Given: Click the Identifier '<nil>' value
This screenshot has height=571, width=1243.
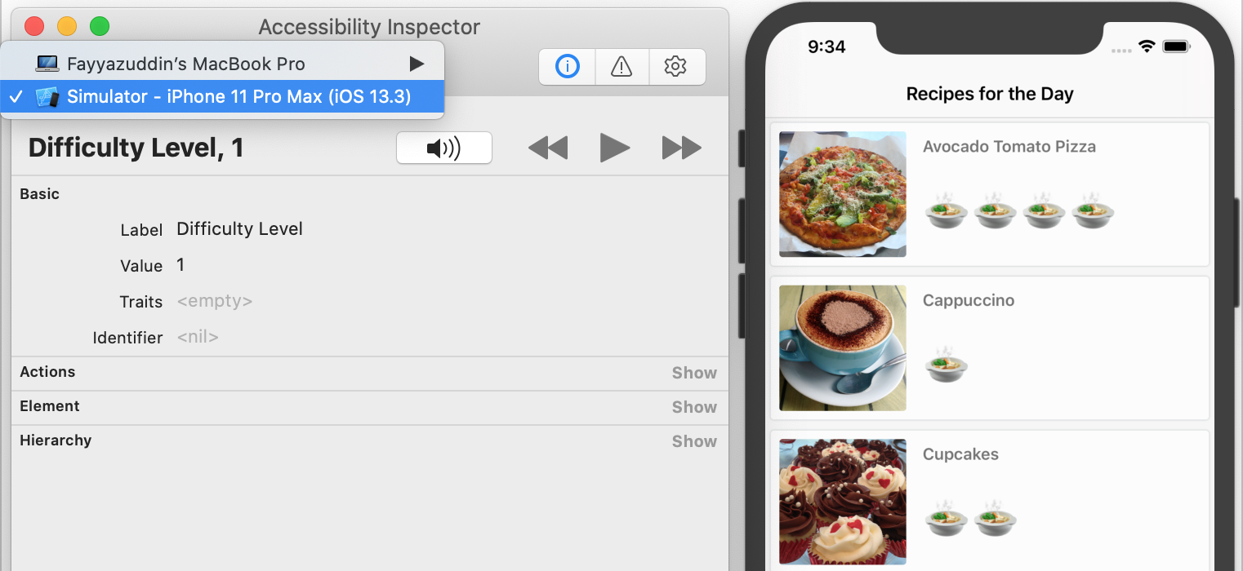Looking at the screenshot, I should 198,337.
